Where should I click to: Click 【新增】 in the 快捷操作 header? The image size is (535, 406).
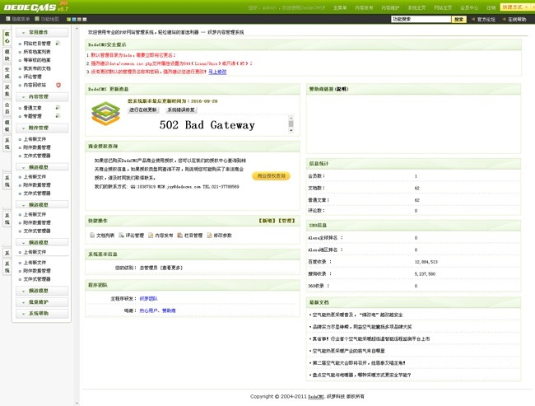[x=267, y=221]
